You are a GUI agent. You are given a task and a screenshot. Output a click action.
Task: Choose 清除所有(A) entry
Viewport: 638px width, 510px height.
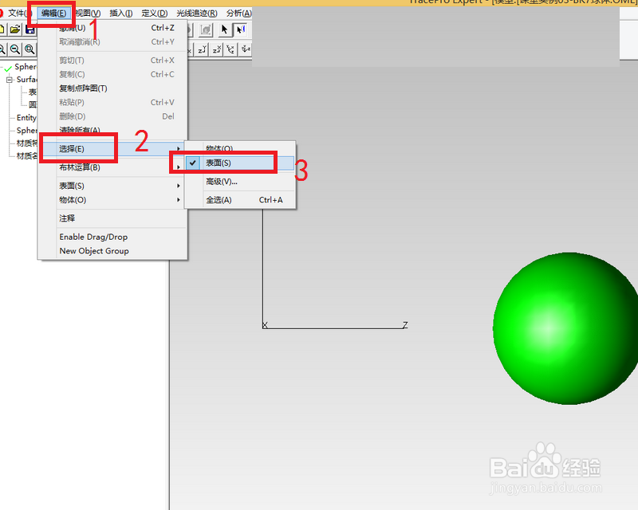click(x=112, y=130)
